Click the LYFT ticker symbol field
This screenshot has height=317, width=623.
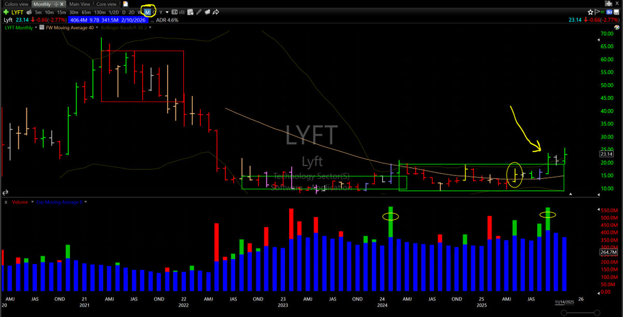pyautogui.click(x=17, y=12)
